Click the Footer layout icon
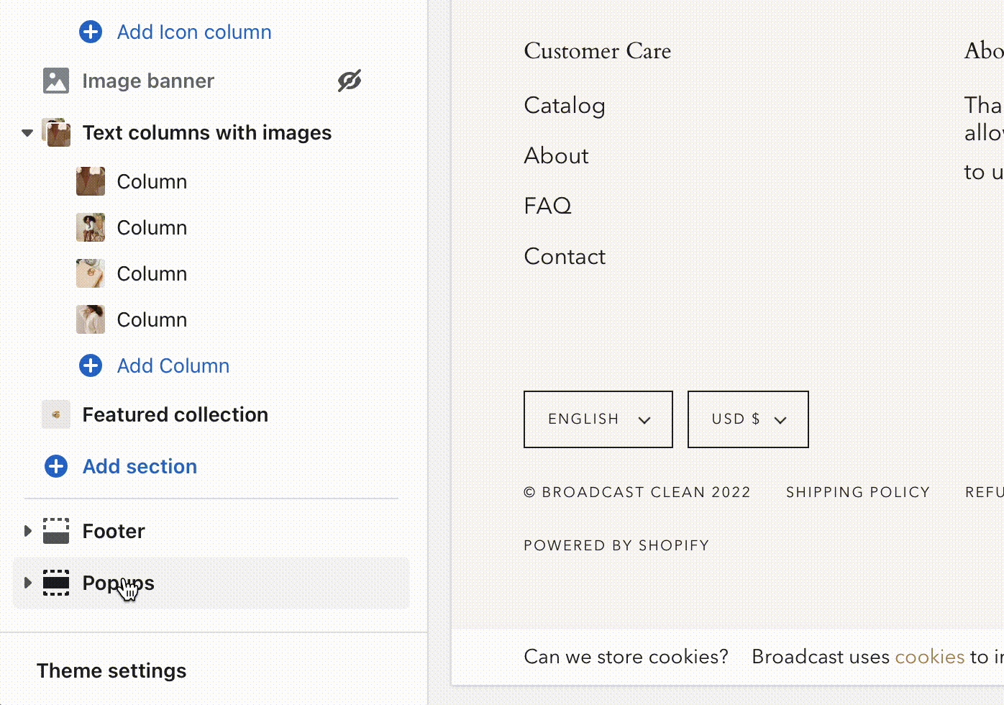Screen dimensions: 1004x705 pos(56,532)
